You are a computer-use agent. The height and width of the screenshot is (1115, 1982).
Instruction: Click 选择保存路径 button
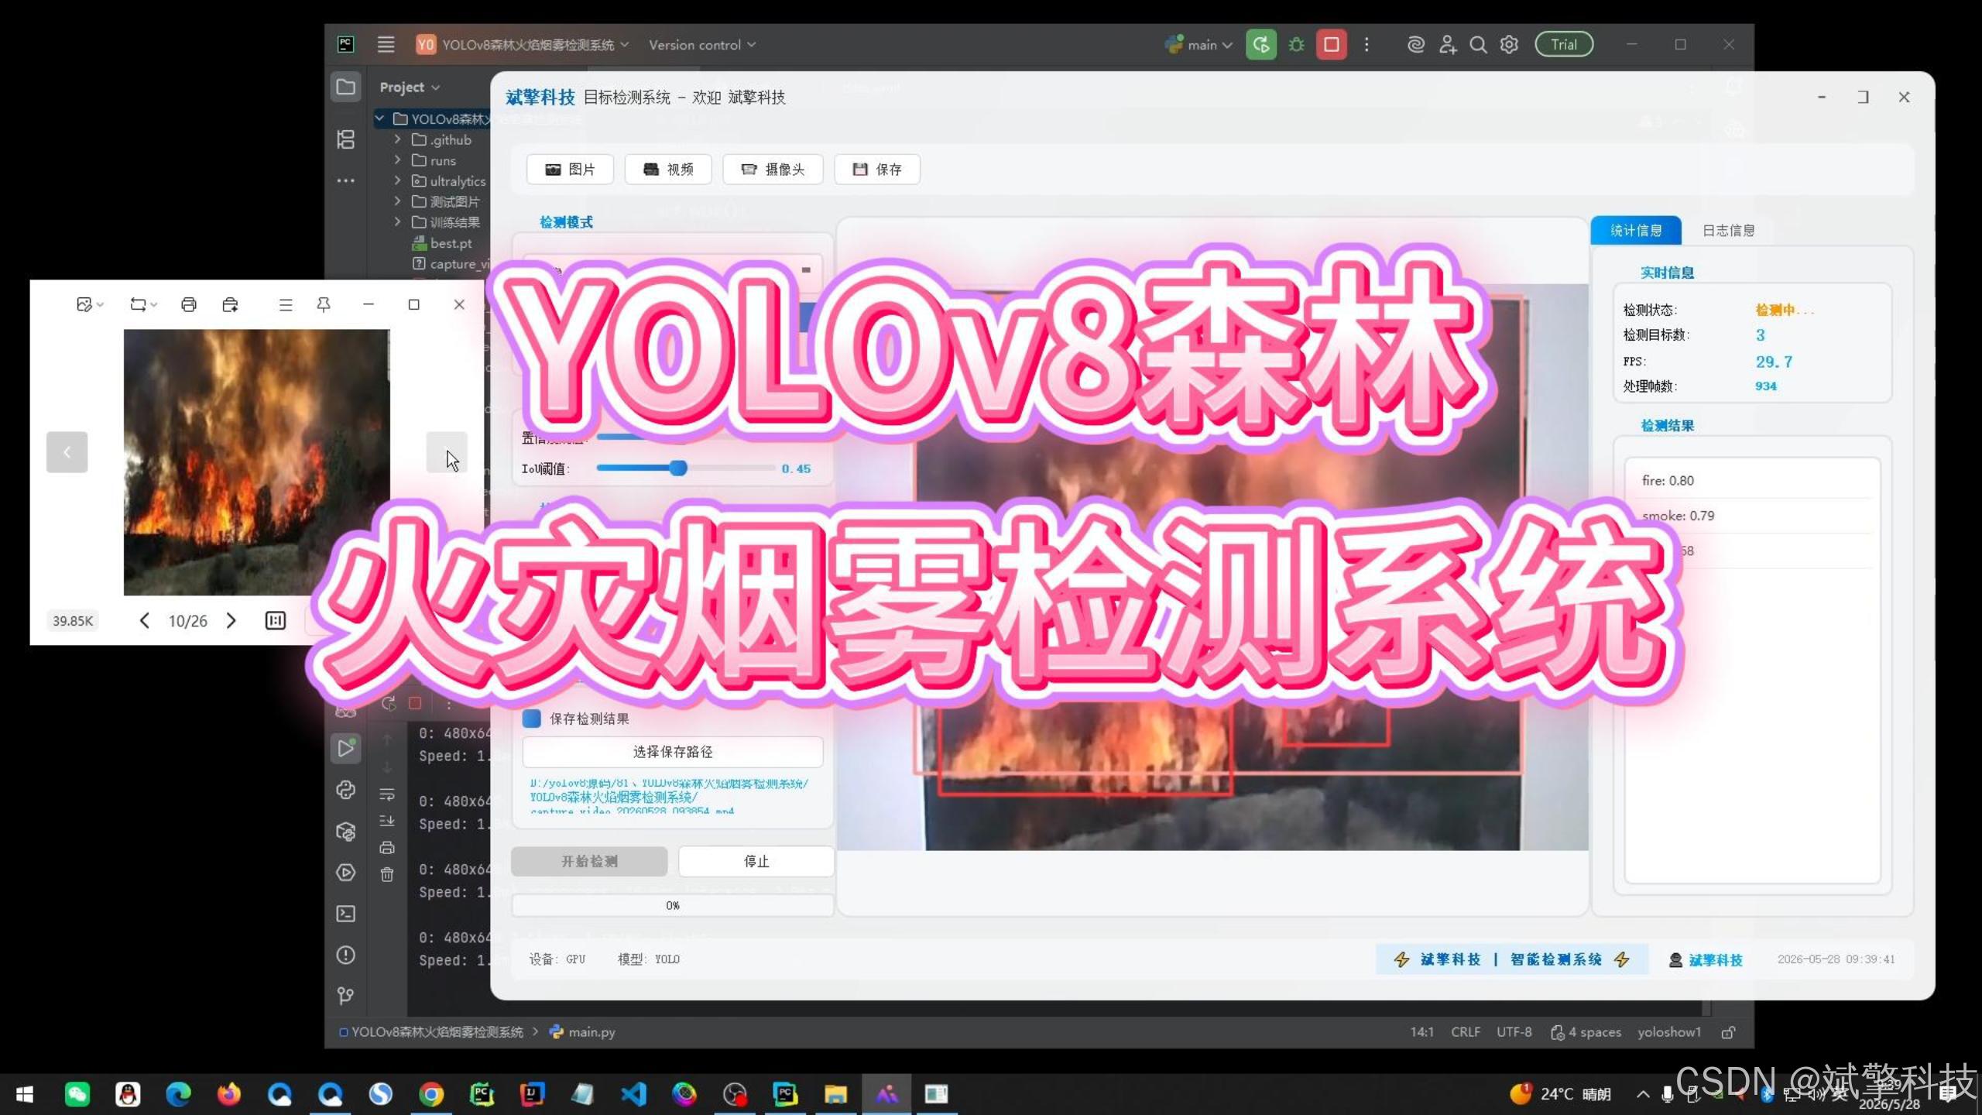(673, 752)
